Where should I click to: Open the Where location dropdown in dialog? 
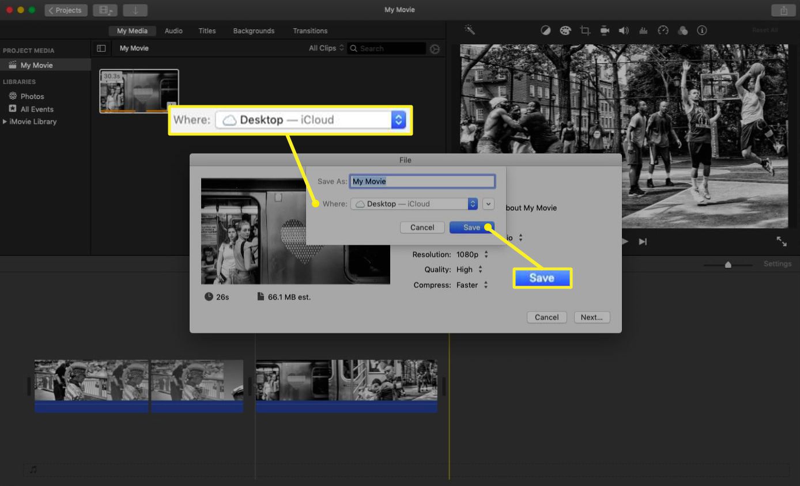point(414,204)
